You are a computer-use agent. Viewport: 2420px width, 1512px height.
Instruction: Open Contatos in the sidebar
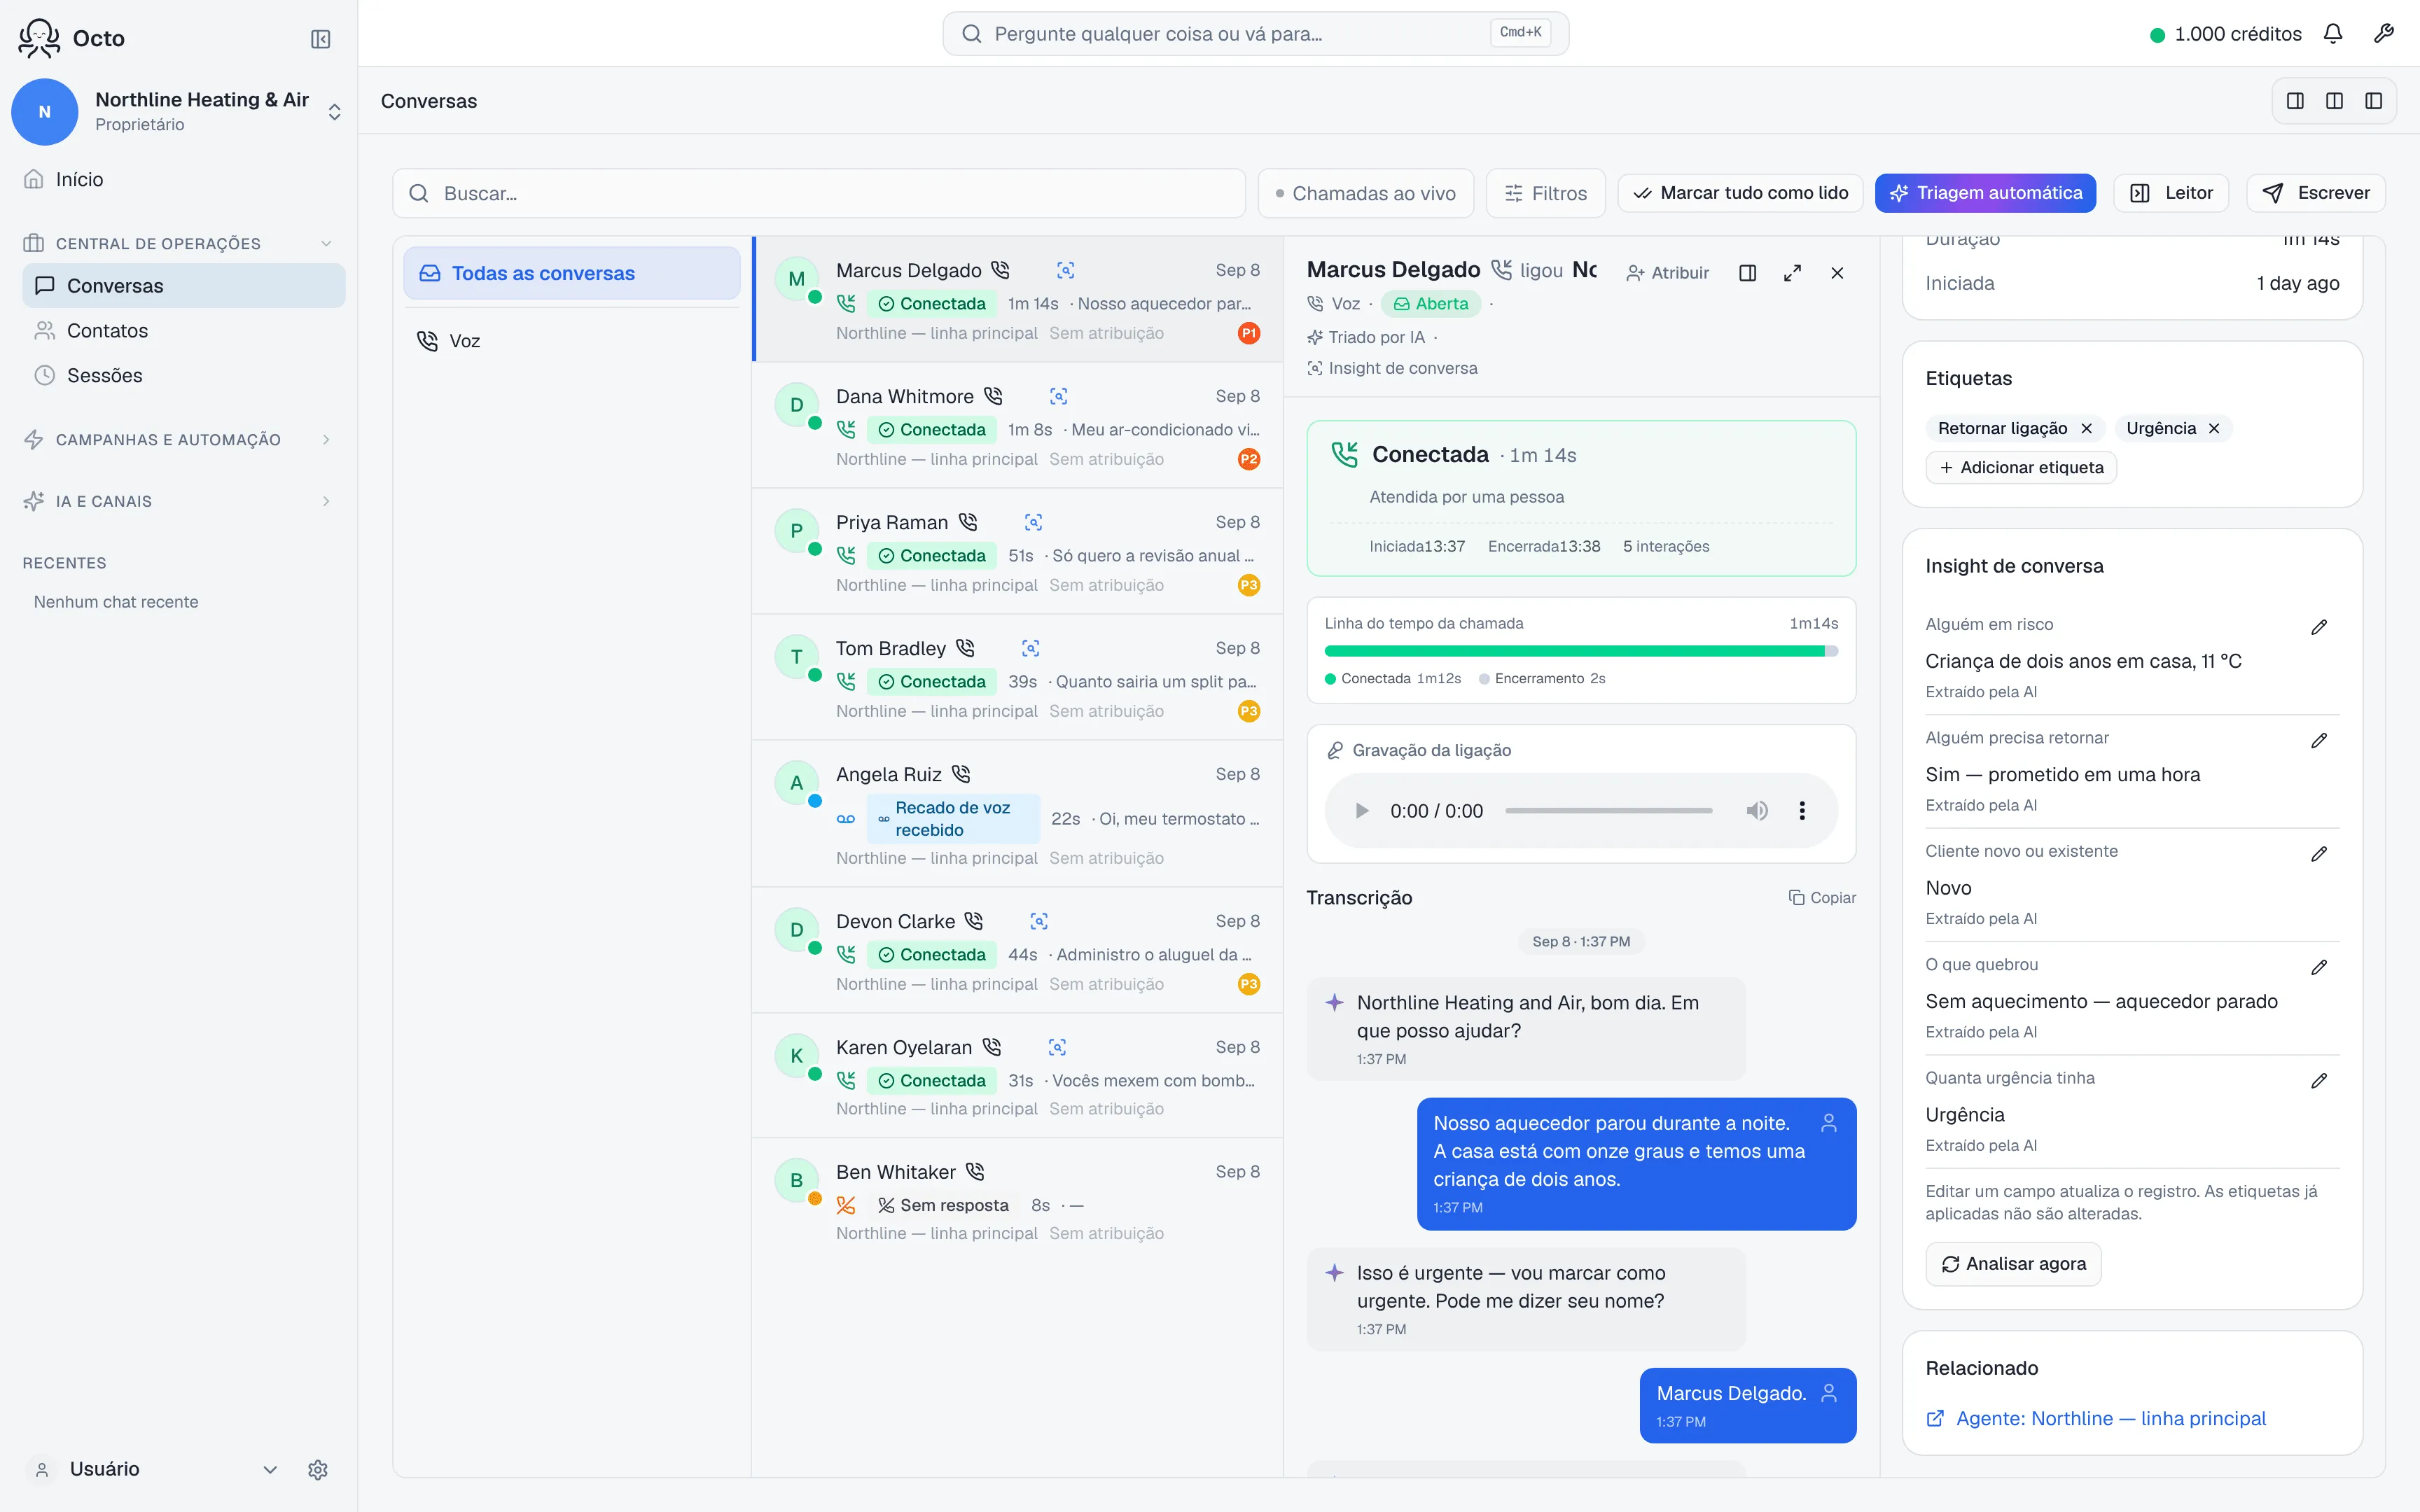pyautogui.click(x=183, y=331)
